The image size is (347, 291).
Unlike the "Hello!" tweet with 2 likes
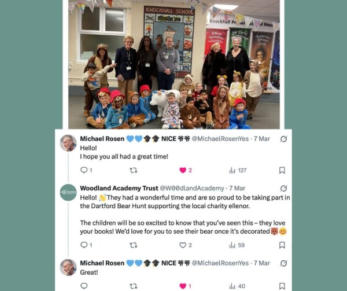[x=186, y=170]
